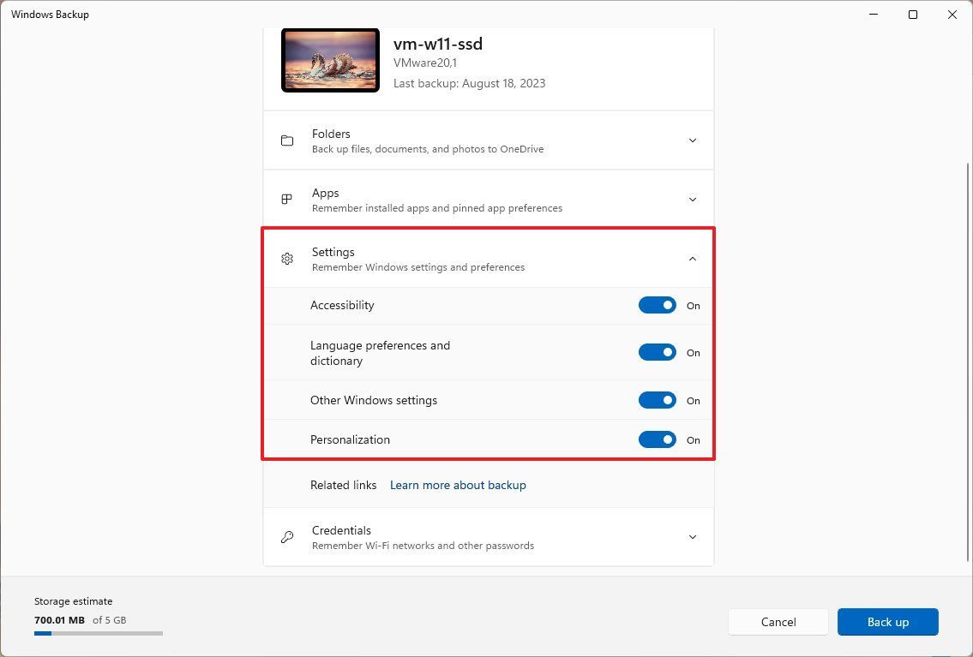Screen dimensions: 973x657
Task: Expand the Folders section
Action: (692, 140)
